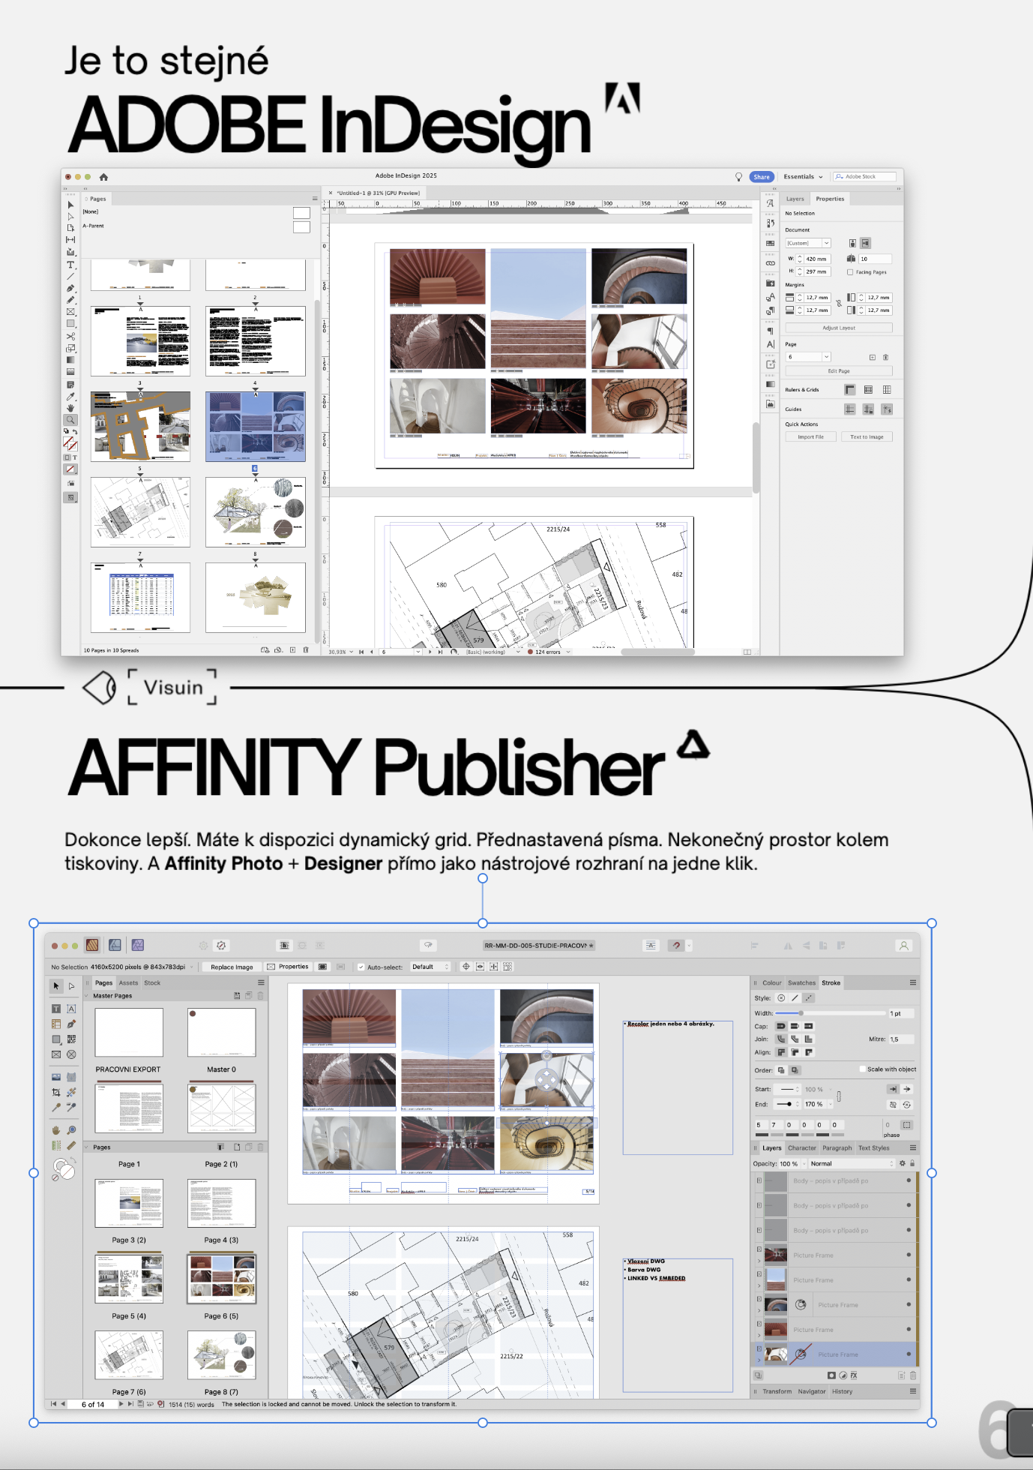Choose the Table tool in Affinity
Image resolution: width=1033 pixels, height=1470 pixels.
click(x=56, y=1024)
